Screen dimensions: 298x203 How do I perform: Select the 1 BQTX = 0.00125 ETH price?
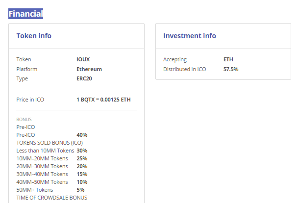coord(103,100)
